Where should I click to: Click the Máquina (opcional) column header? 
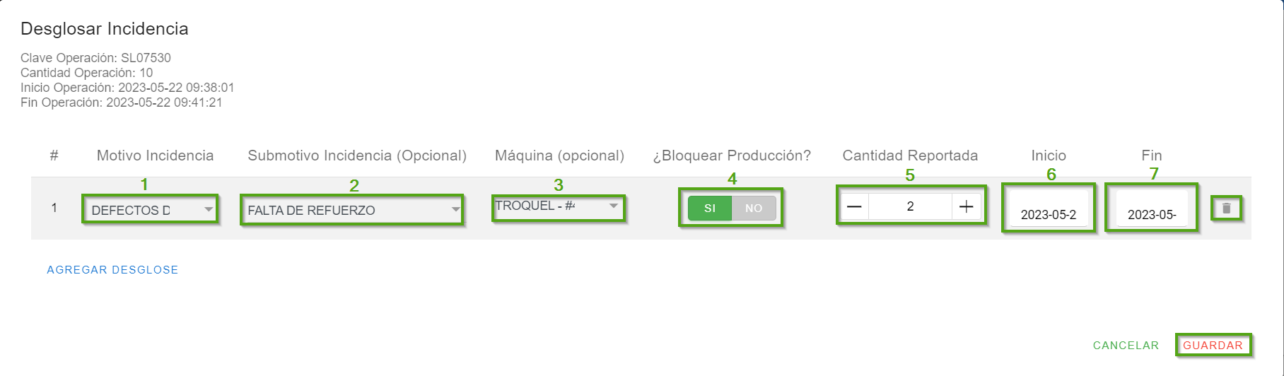[x=559, y=155]
